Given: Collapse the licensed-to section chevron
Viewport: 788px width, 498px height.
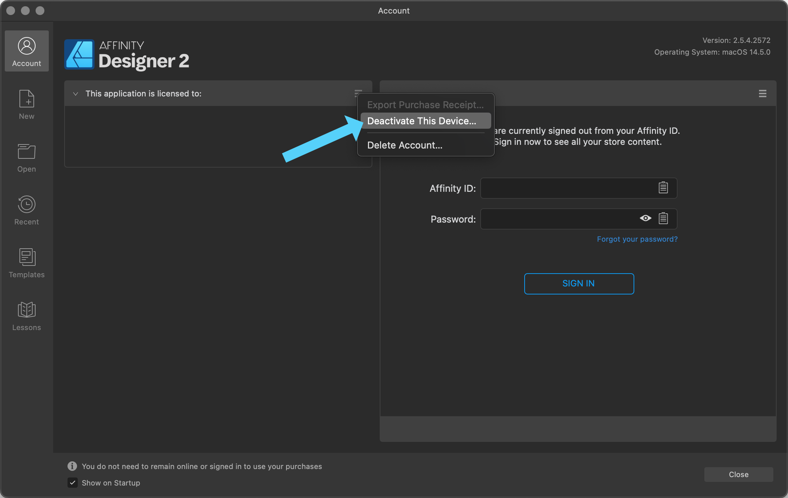Looking at the screenshot, I should pyautogui.click(x=76, y=94).
